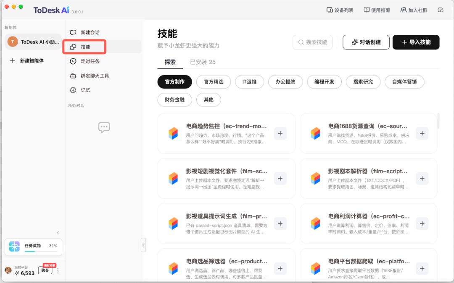Open the 电商利润计算器 skill title
This screenshot has width=454, height=283.
tap(369, 216)
